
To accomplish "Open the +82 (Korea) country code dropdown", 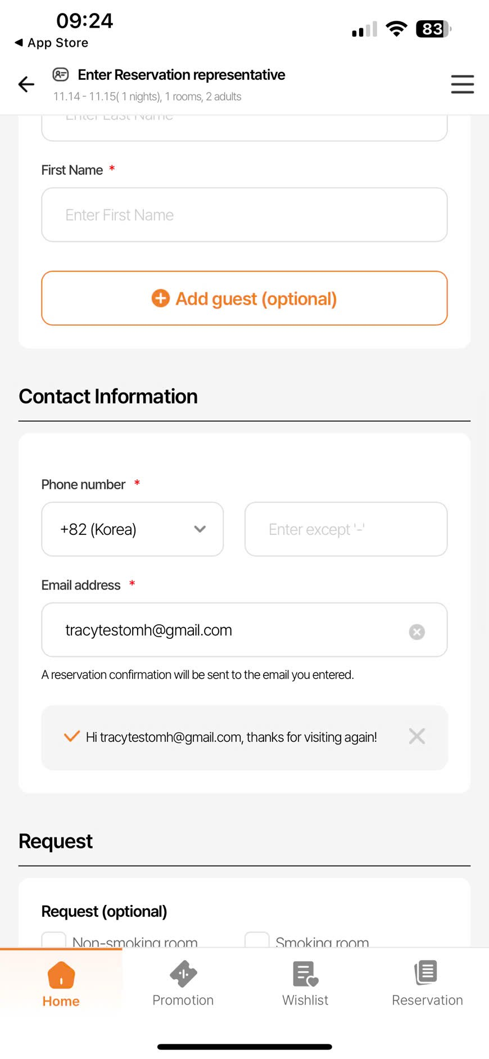I will click(x=132, y=529).
